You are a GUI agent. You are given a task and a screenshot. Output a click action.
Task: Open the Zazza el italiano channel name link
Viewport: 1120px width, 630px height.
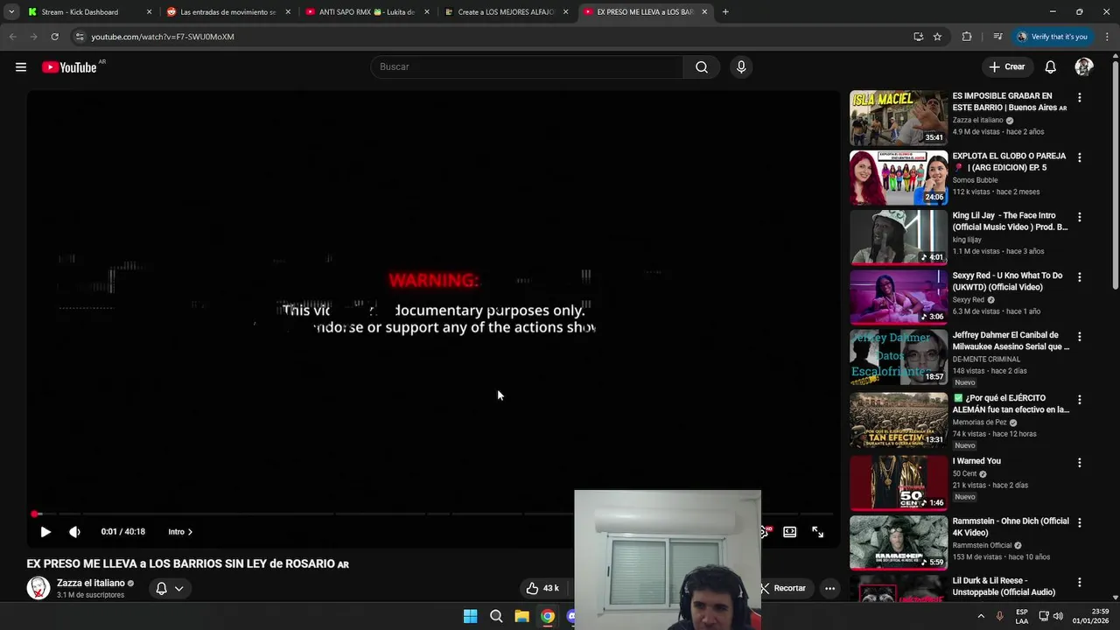[x=91, y=584]
